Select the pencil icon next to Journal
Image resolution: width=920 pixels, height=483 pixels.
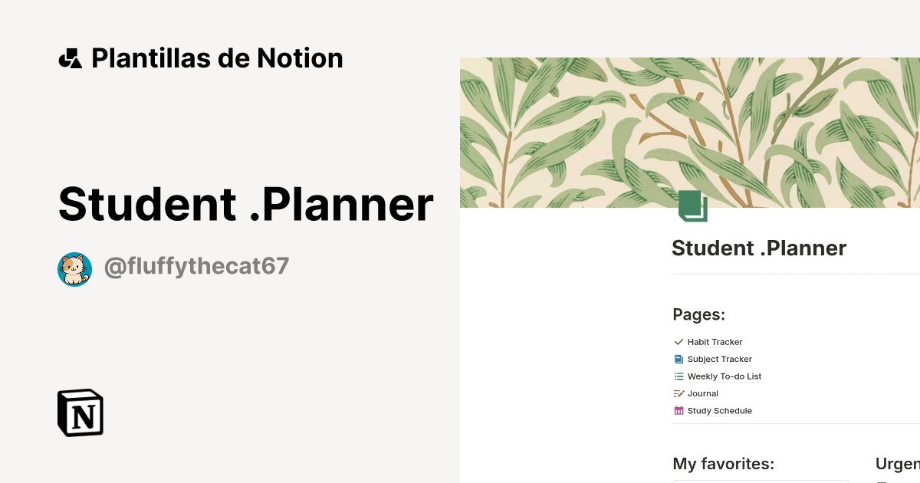click(678, 393)
